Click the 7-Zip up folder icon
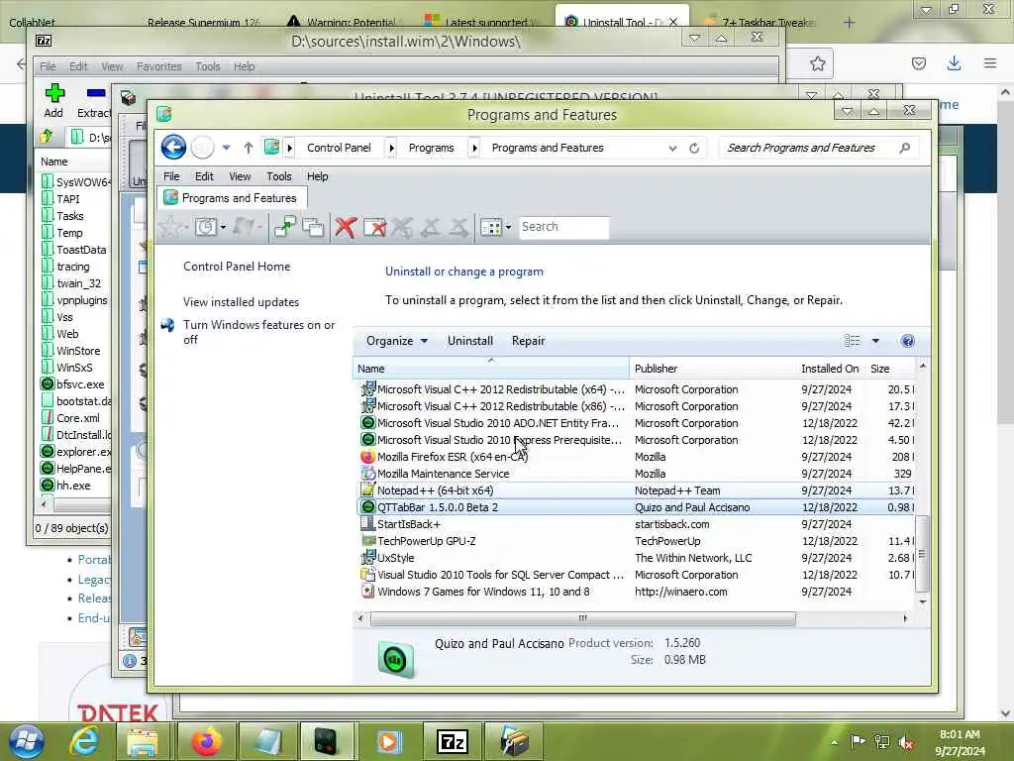The width and height of the screenshot is (1014, 761). coord(47,137)
